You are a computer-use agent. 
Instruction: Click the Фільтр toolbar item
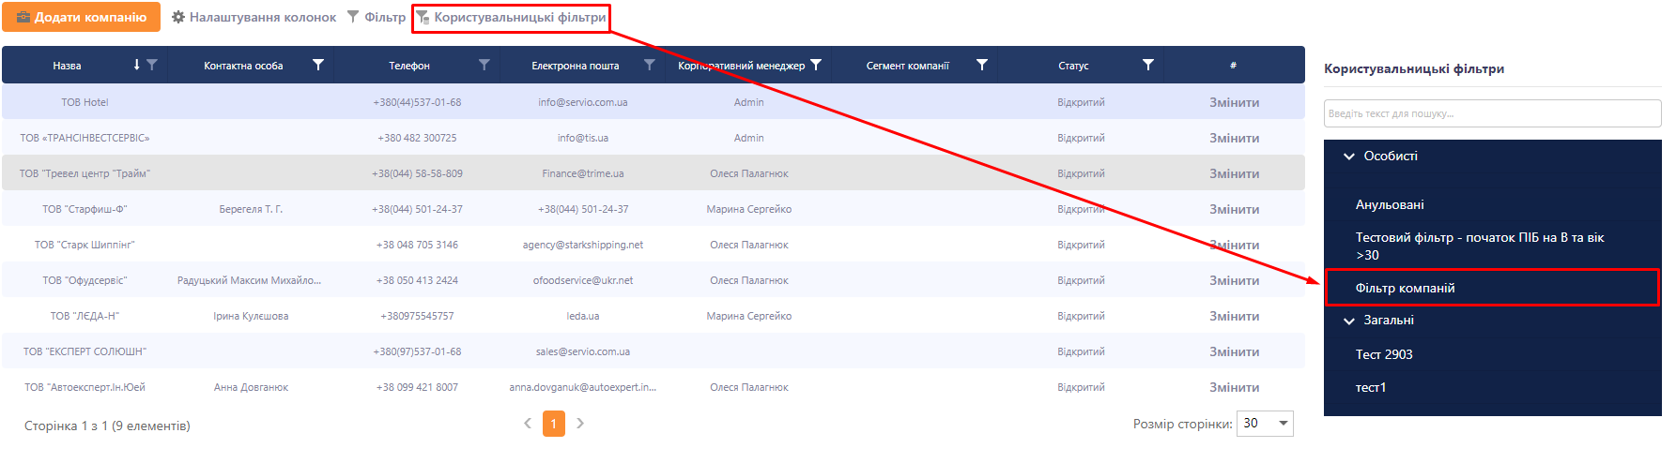pyautogui.click(x=377, y=18)
